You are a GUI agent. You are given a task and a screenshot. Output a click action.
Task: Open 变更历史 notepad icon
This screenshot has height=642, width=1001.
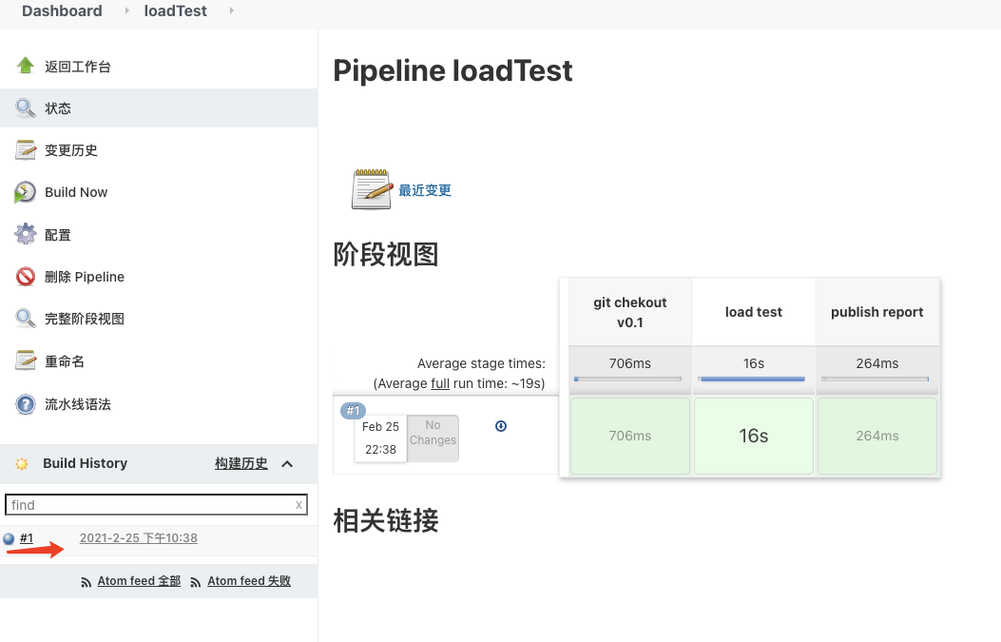(x=26, y=149)
